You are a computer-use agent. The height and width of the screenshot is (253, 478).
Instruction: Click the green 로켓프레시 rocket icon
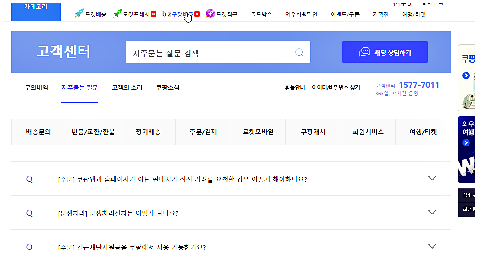(117, 14)
